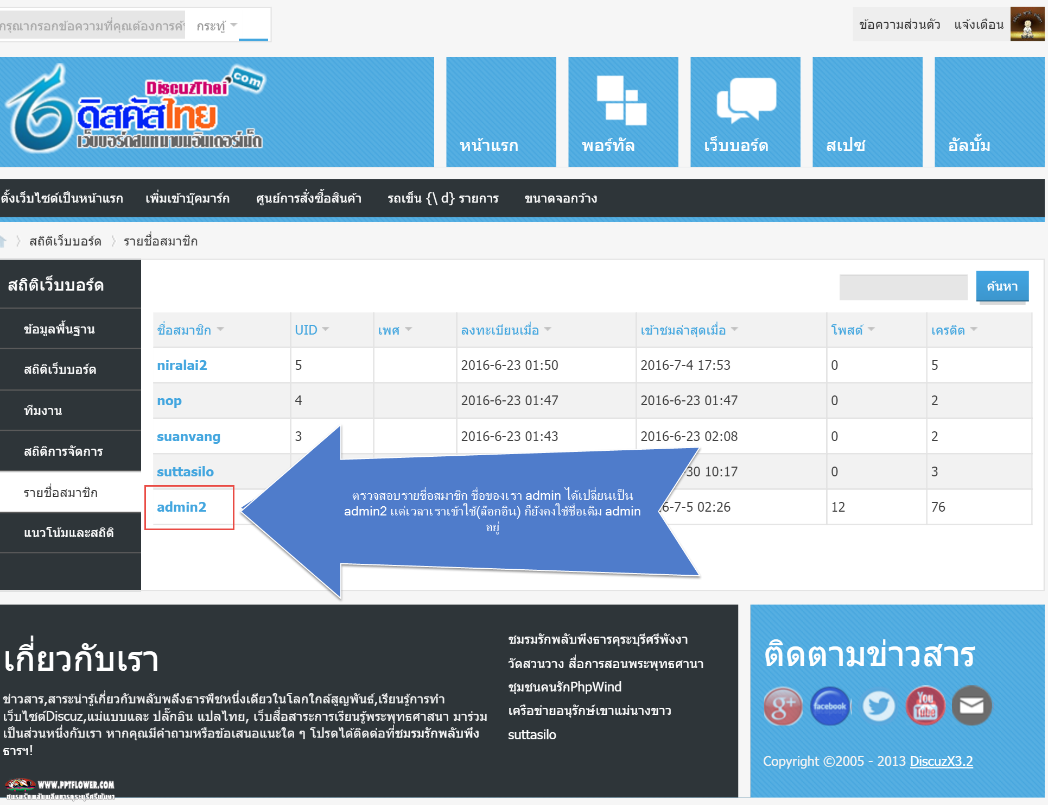This screenshot has height=805, width=1048.
Task: Click the Twitter bird icon
Action: pyautogui.click(x=878, y=706)
